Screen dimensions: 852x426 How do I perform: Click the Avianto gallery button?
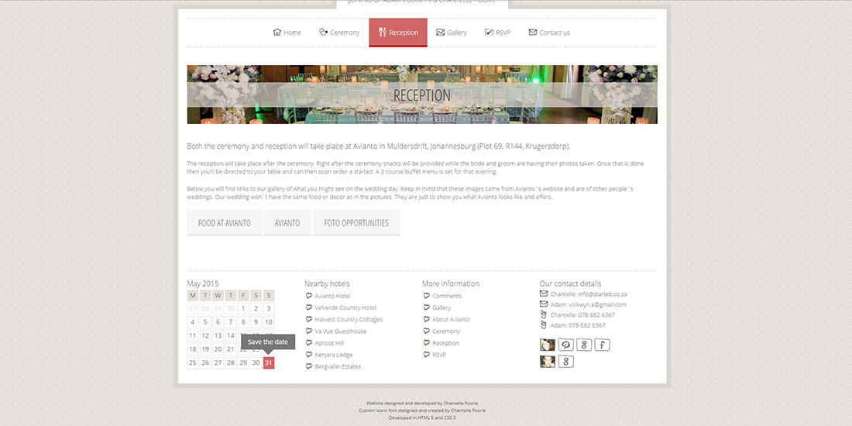(x=287, y=223)
